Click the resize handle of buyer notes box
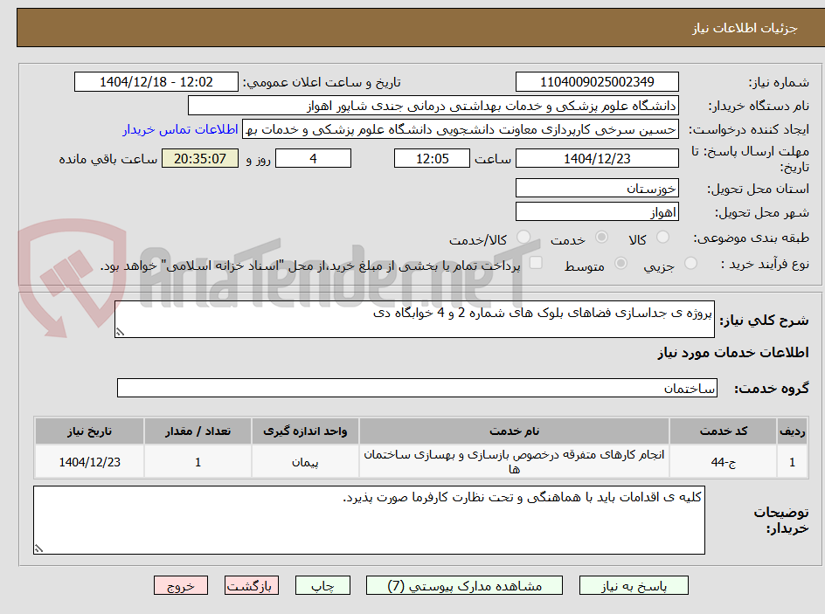 pyautogui.click(x=38, y=548)
